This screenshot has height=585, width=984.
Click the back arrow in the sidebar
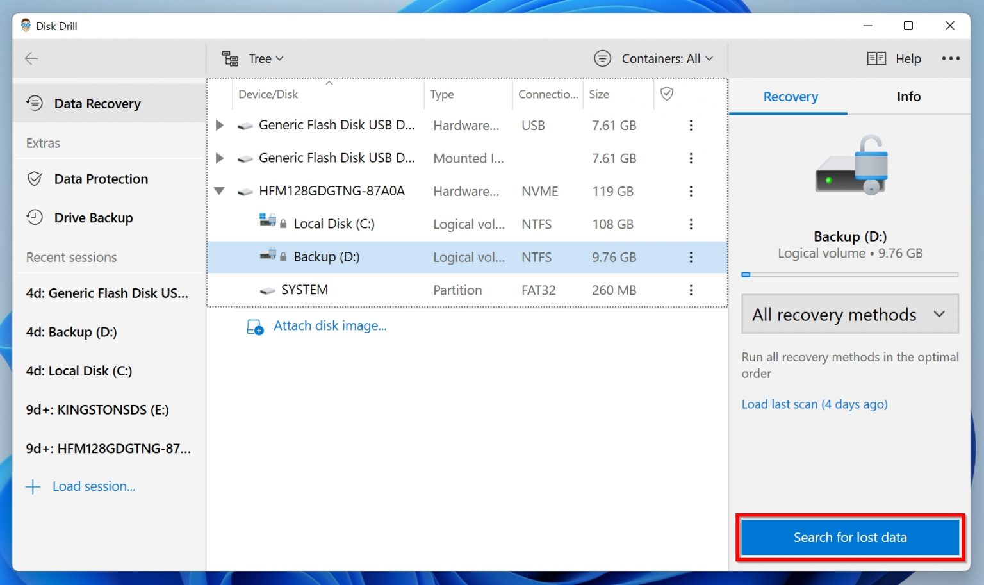tap(31, 58)
